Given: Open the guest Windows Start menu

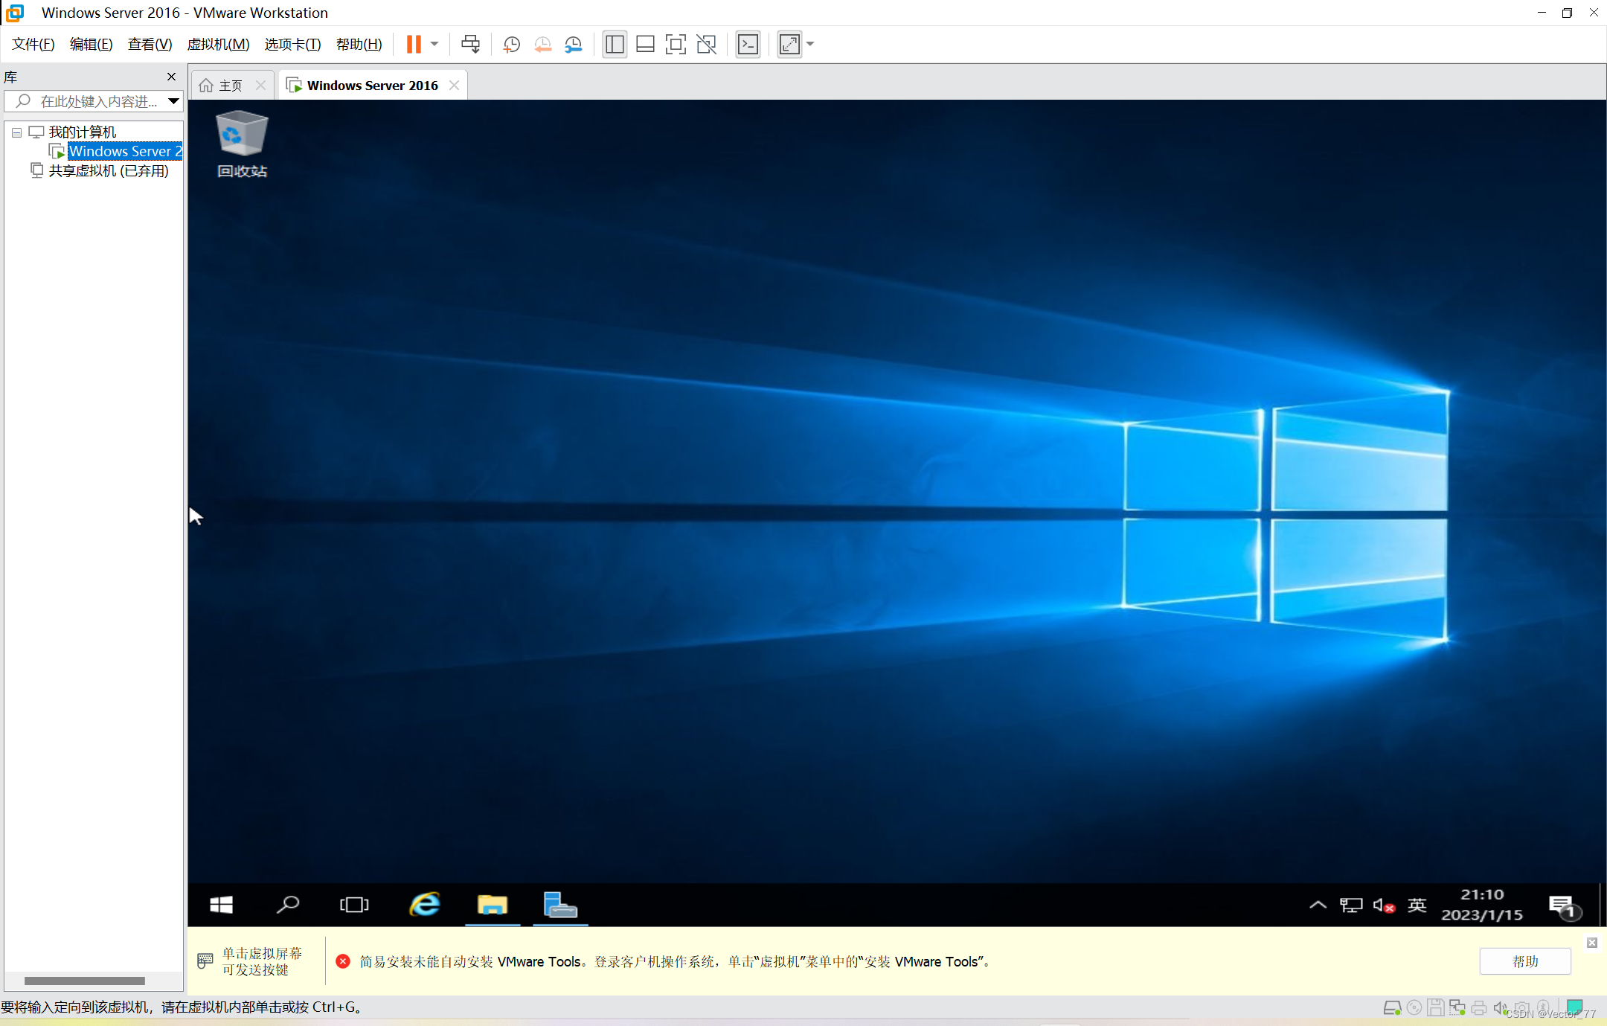Looking at the screenshot, I should 221,905.
